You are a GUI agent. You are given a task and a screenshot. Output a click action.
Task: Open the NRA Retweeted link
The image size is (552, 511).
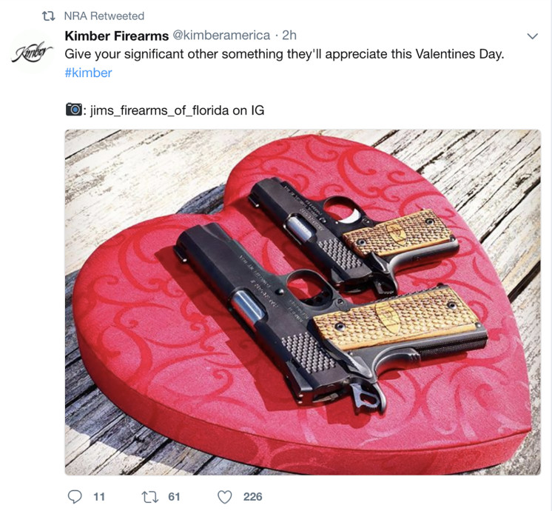point(104,16)
